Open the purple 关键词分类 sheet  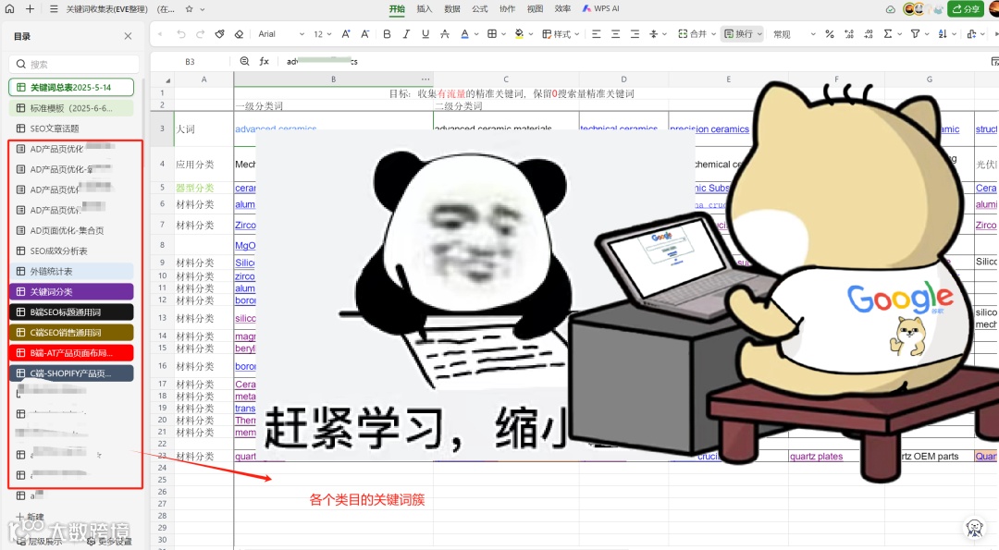click(x=71, y=291)
